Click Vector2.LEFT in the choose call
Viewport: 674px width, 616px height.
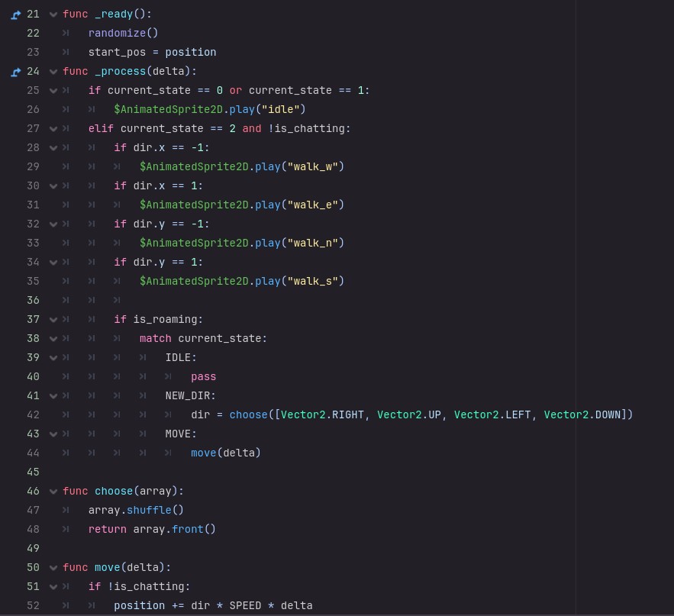pos(492,414)
